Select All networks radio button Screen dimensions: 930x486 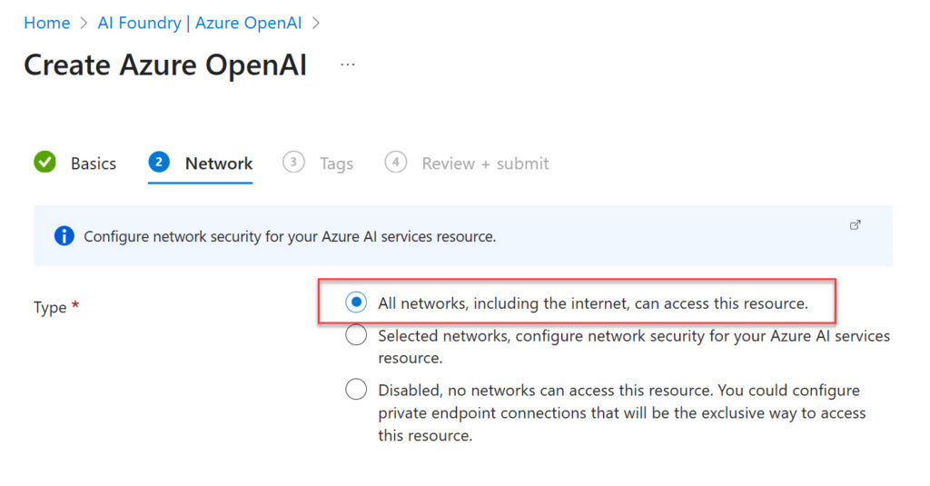(x=356, y=302)
